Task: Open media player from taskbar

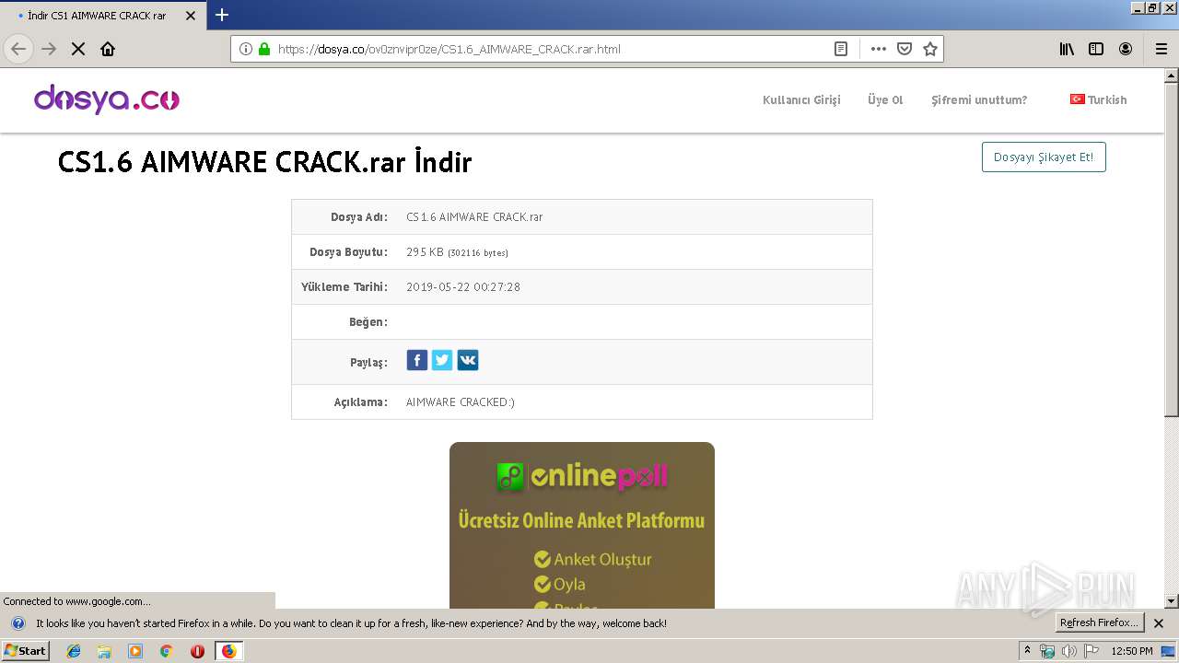Action: [x=135, y=651]
